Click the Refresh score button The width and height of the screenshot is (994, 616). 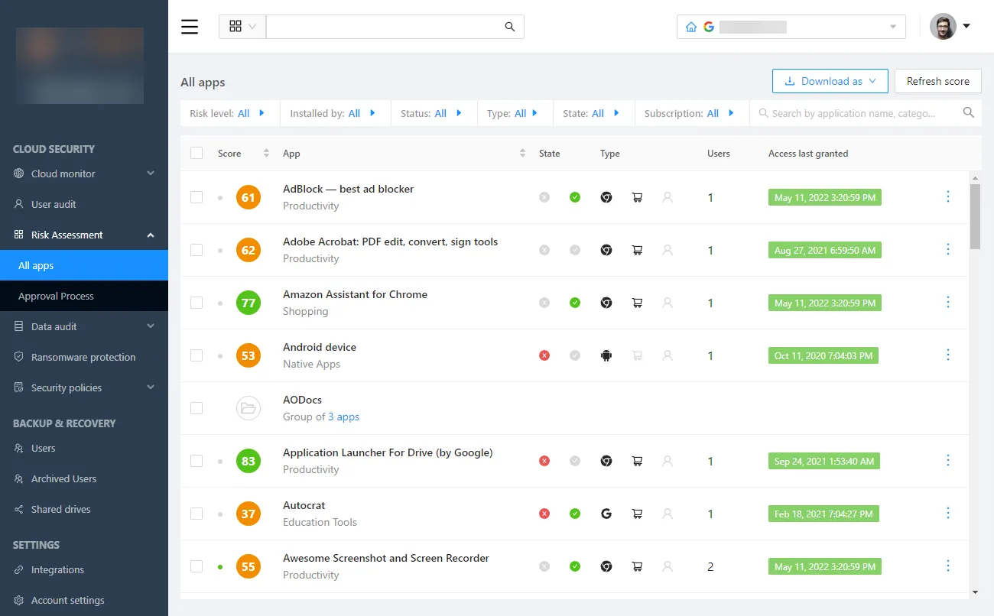pyautogui.click(x=937, y=80)
